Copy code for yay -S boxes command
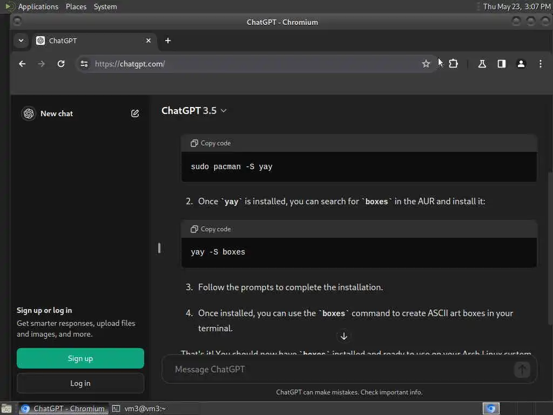 (x=211, y=229)
